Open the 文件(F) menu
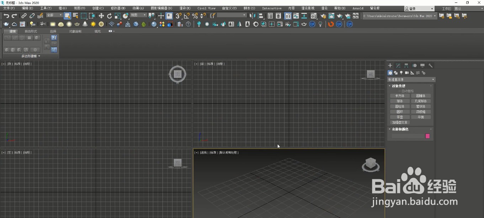The width and height of the screenshot is (484, 218). pos(9,8)
